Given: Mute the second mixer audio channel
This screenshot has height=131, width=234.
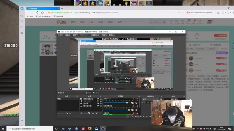Looking at the screenshot, I should click(133, 110).
